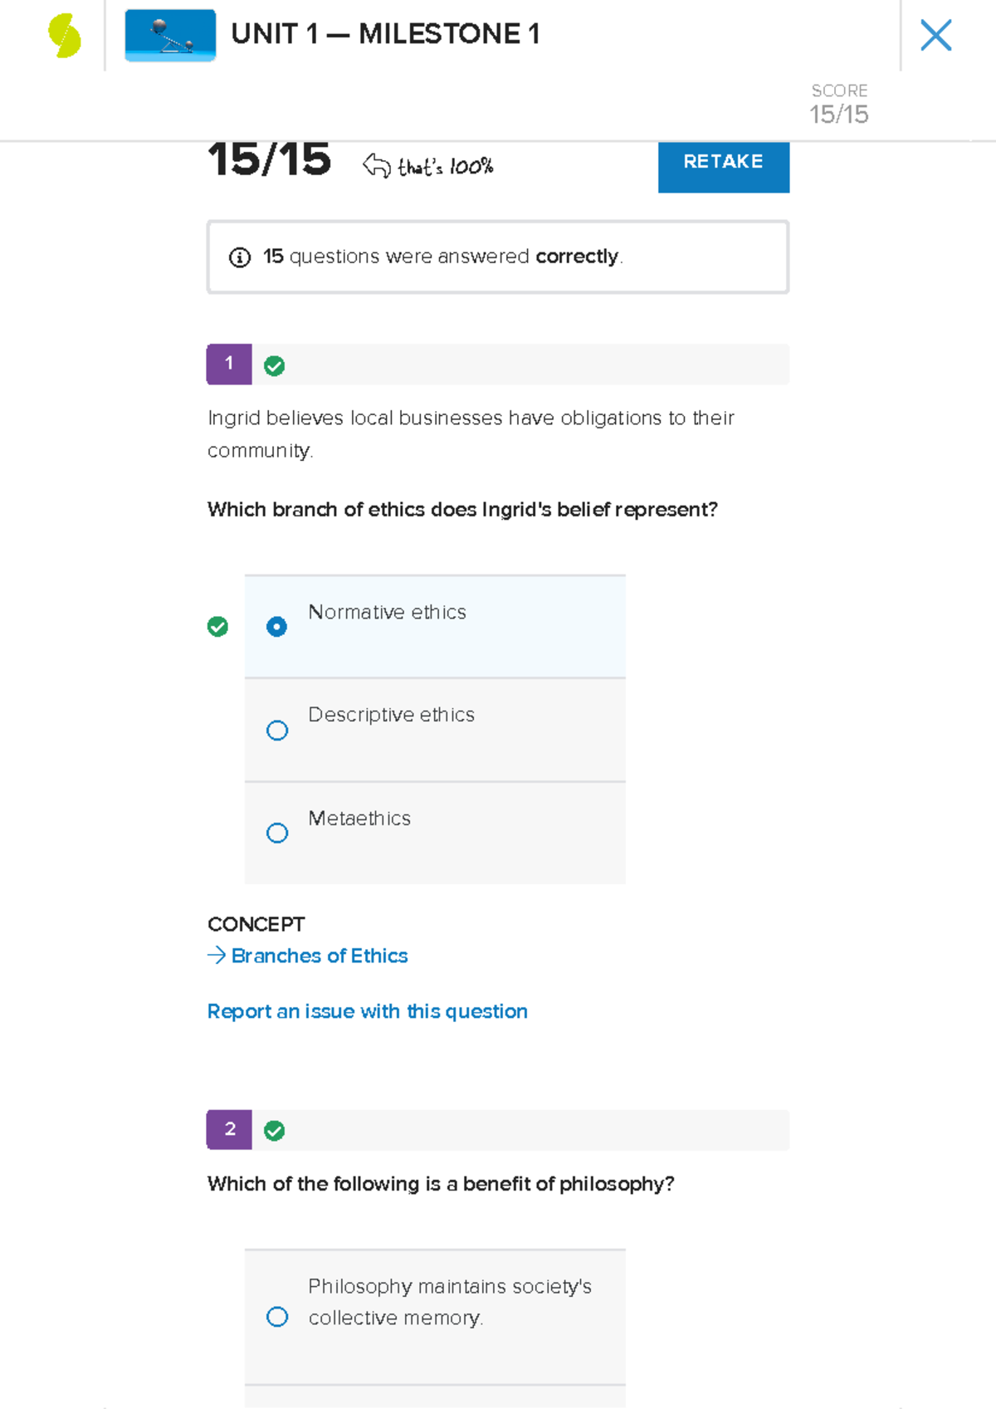The height and width of the screenshot is (1409, 996).
Task: Open the Branches of Ethics concept link
Action: tap(318, 956)
